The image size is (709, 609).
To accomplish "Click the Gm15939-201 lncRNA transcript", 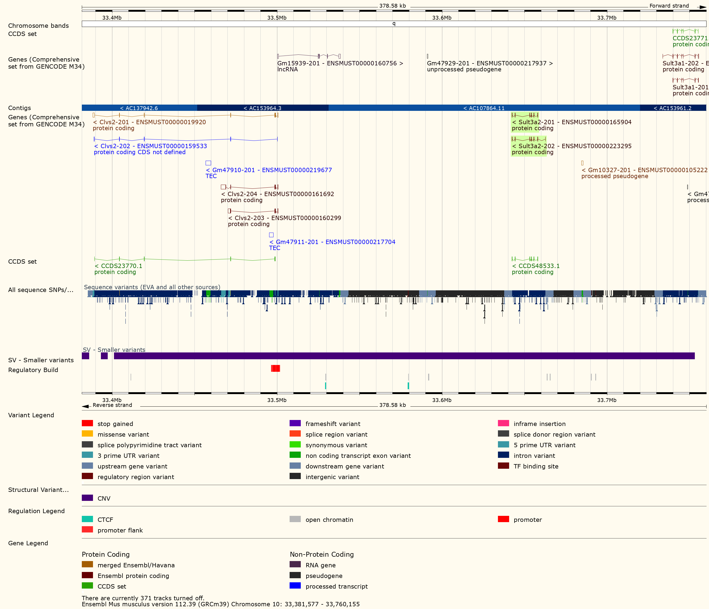I will 340,63.
